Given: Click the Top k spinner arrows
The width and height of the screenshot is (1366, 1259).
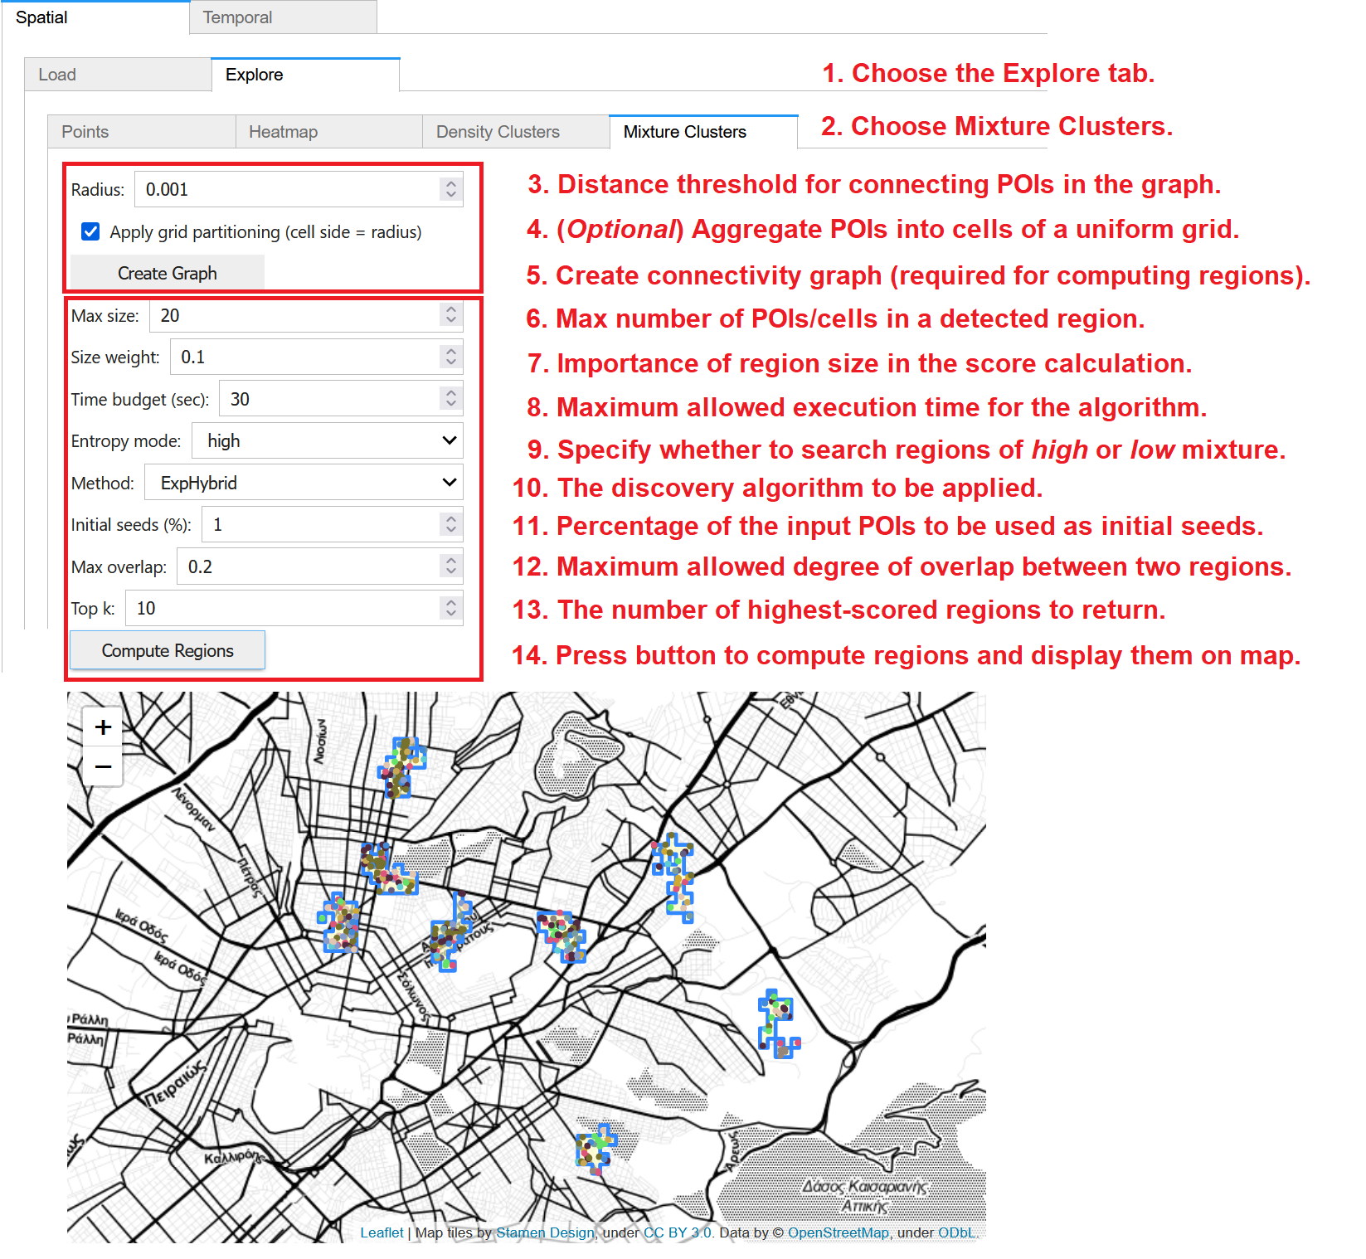Looking at the screenshot, I should click(x=450, y=608).
